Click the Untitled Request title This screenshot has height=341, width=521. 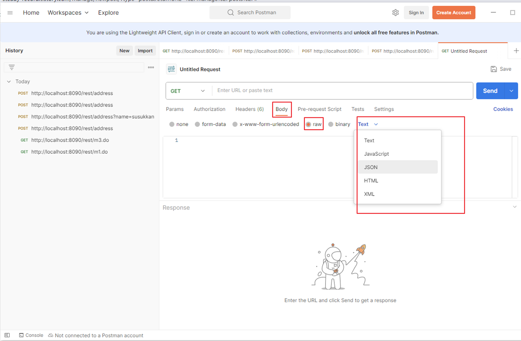pyautogui.click(x=200, y=69)
